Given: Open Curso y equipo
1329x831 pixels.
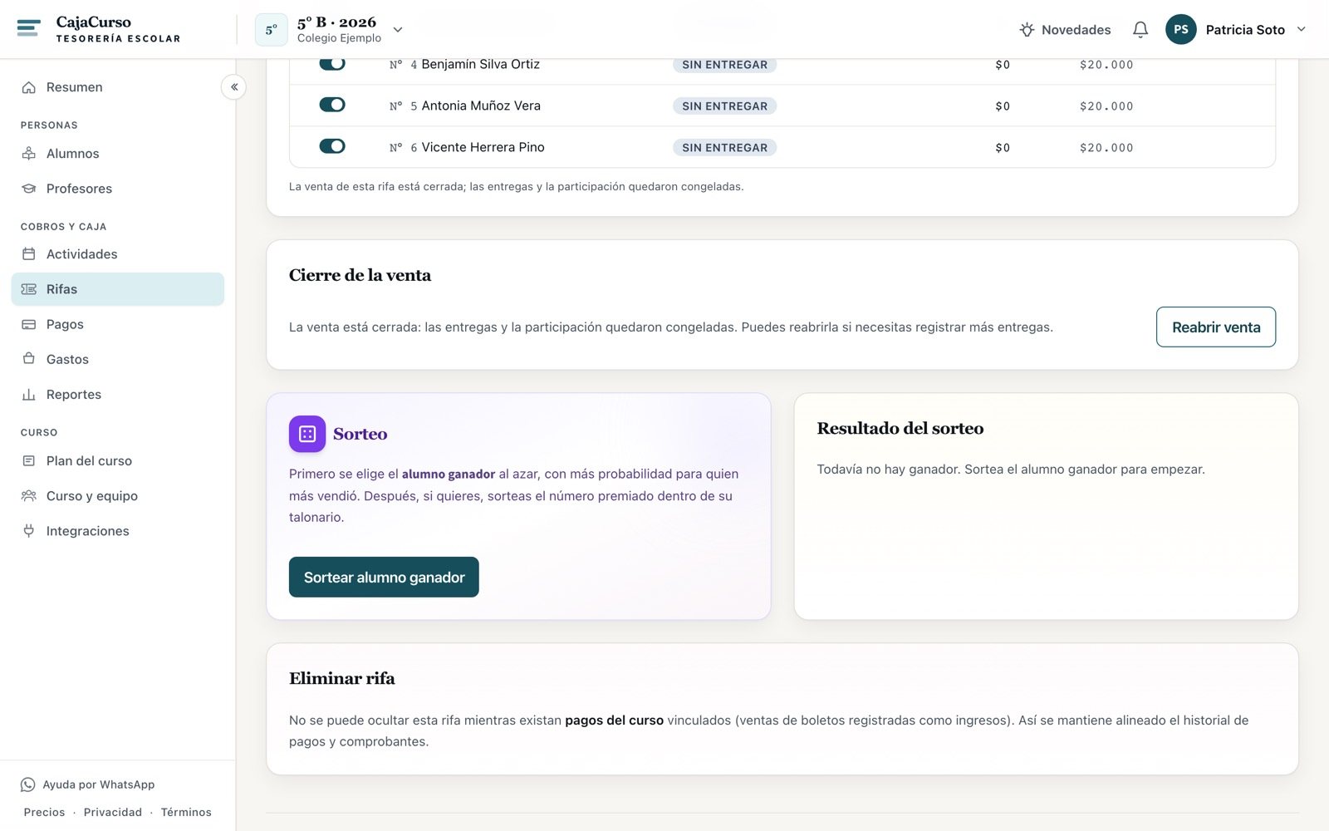Looking at the screenshot, I should (118, 496).
